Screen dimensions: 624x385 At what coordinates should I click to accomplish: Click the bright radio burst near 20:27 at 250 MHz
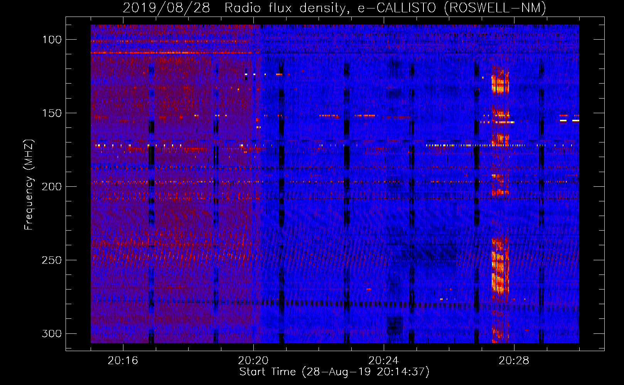[500, 266]
